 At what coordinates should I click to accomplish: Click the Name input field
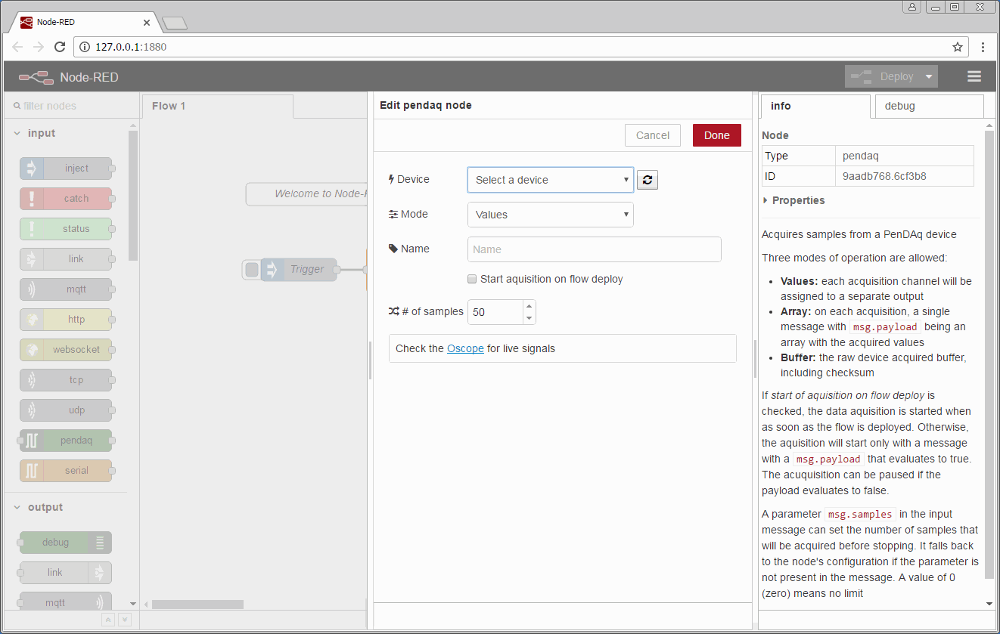(x=595, y=249)
